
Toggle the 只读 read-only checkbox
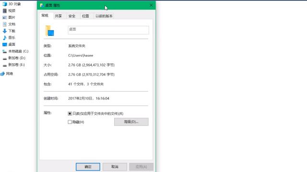point(70,114)
